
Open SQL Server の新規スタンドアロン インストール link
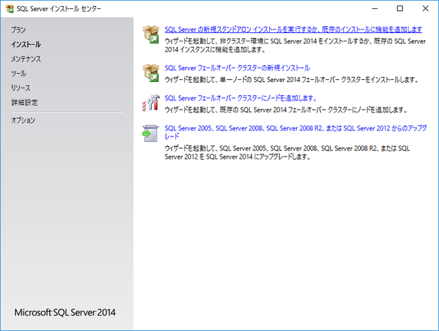(293, 30)
